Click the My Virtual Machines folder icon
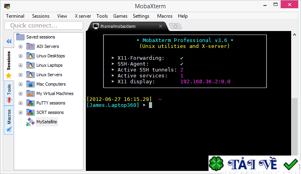This screenshot has width=301, height=174. tap(30, 93)
